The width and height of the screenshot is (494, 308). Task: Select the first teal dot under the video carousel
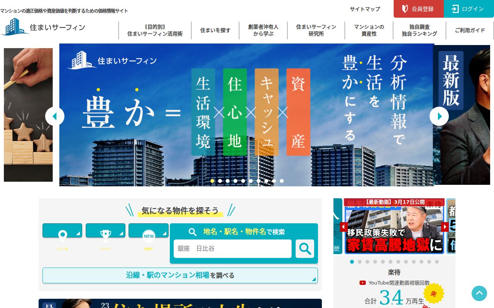[x=352, y=262]
